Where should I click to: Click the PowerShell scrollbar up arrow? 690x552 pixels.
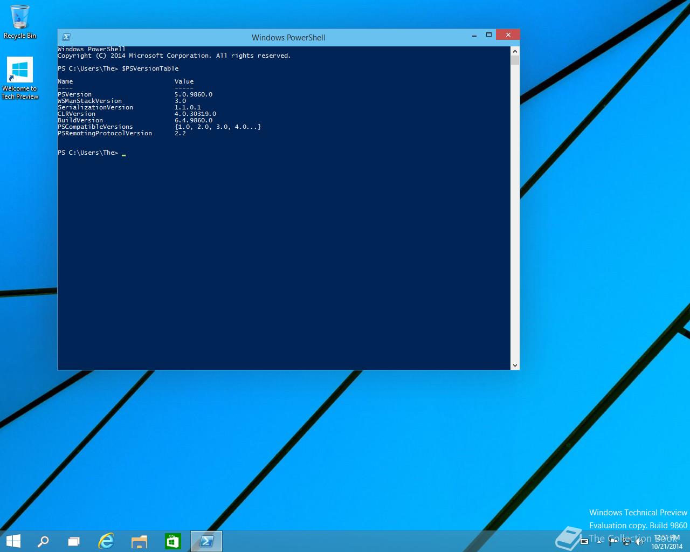pyautogui.click(x=515, y=51)
